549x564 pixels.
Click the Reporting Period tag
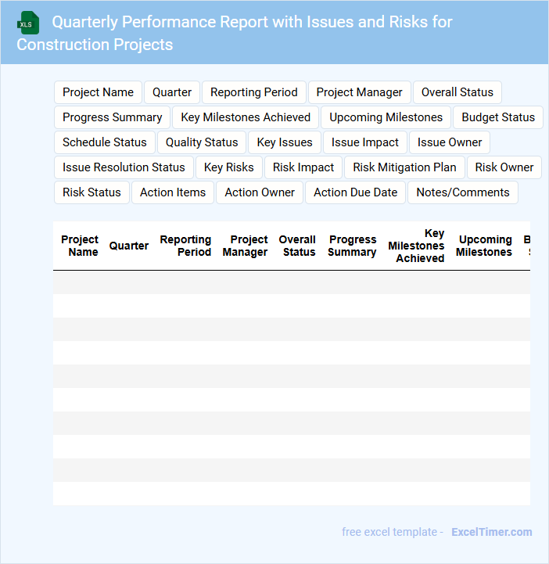pos(254,92)
